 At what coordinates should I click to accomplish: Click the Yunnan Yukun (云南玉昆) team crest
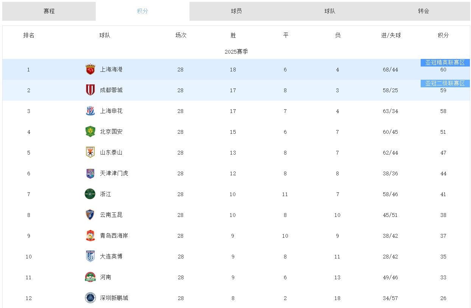pyautogui.click(x=90, y=215)
